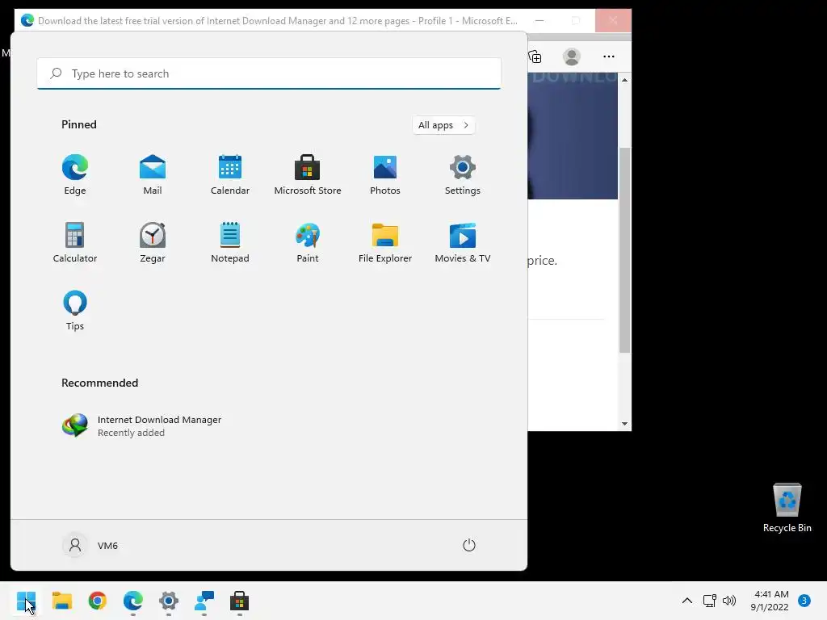The width and height of the screenshot is (827, 620).
Task: Open the Edge profile avatar
Action: 572,57
